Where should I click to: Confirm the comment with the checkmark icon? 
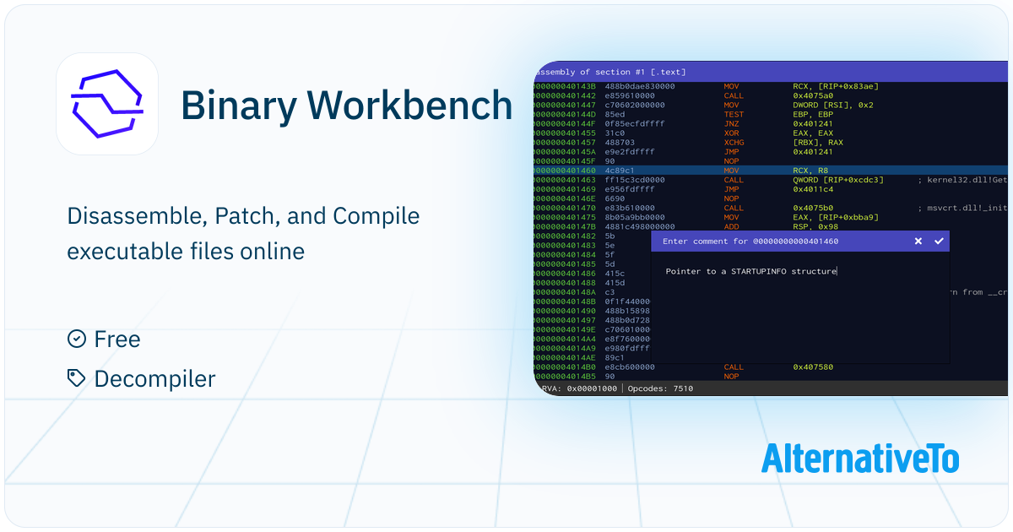(x=939, y=242)
